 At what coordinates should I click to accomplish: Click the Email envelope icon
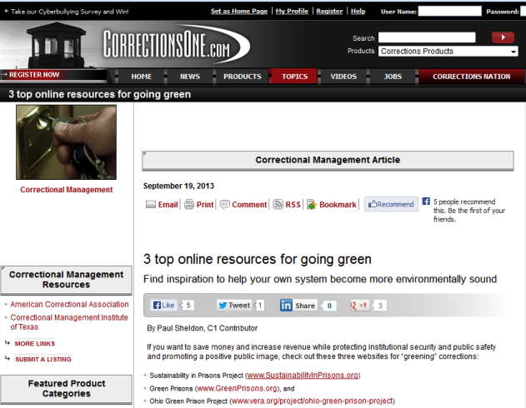point(151,204)
